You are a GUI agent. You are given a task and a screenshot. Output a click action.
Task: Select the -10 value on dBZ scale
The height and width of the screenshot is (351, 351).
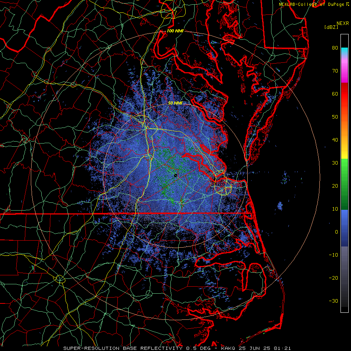coord(333,255)
